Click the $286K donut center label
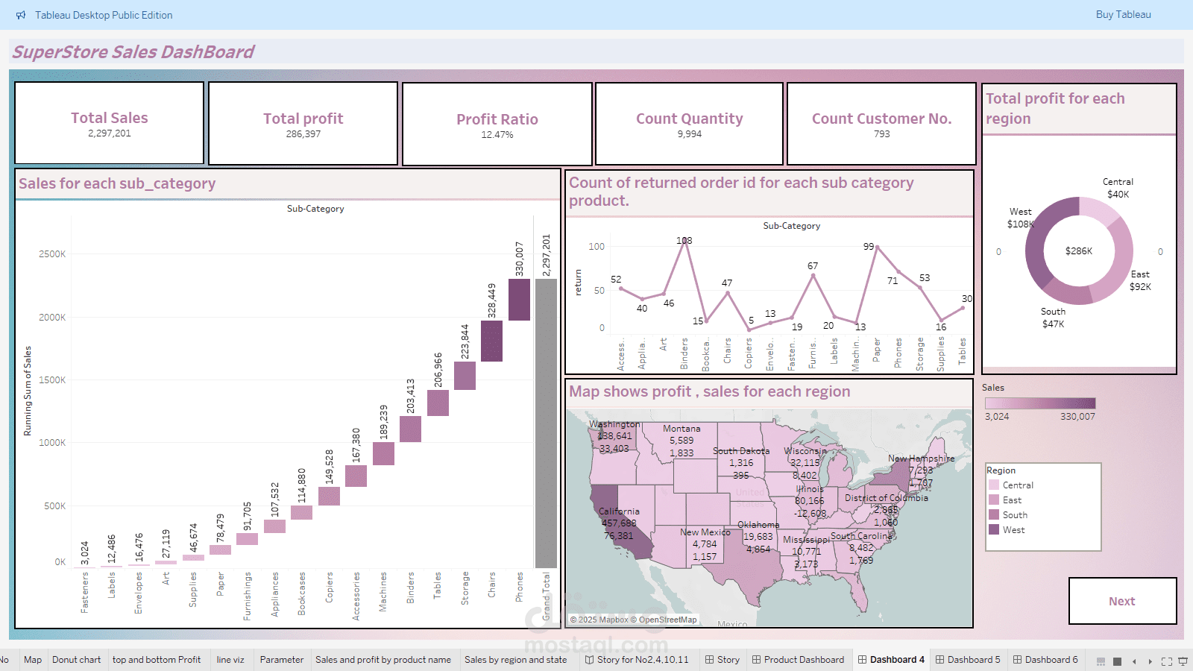 (1079, 251)
